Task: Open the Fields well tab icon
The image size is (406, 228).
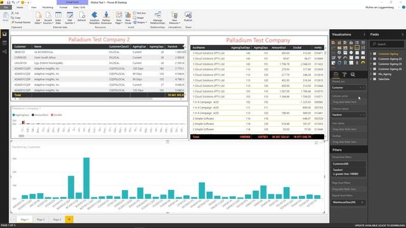Action: coord(336,75)
